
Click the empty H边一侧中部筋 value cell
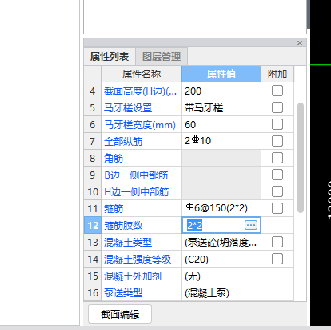click(x=221, y=191)
